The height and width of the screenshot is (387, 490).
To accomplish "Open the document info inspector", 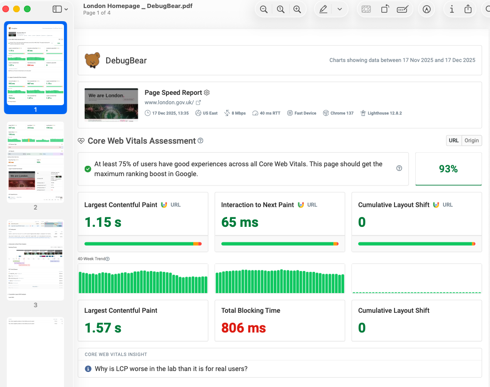I will 451,9.
